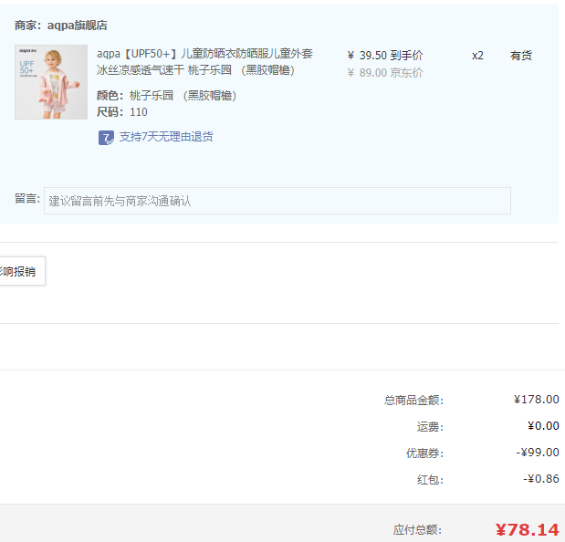Screen dimensions: 565x542
Task: Select the 应付总额 label
Action: 418,530
